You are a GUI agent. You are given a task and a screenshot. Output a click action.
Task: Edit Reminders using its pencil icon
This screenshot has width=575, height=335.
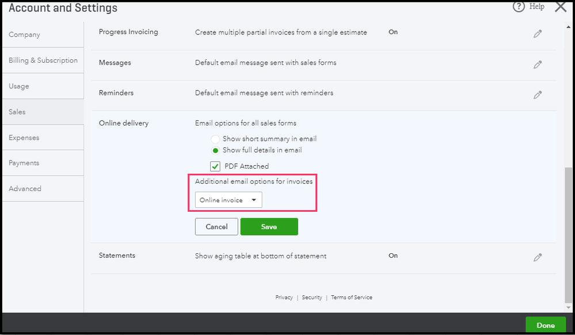tap(538, 94)
